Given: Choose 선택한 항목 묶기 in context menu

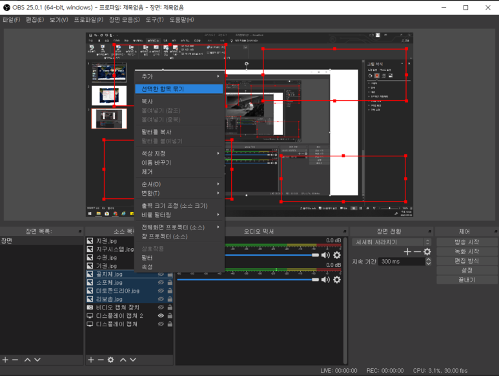Looking at the screenshot, I should [179, 89].
